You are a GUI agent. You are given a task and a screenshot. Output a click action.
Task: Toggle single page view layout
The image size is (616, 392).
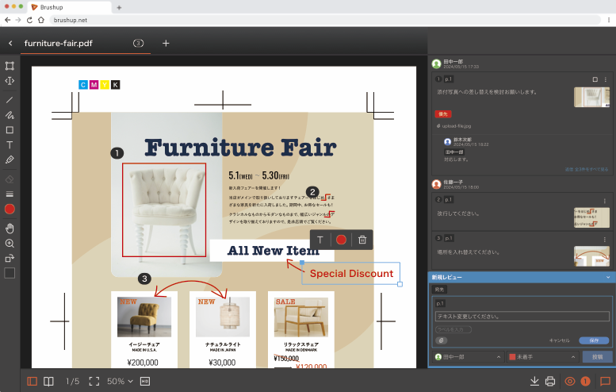pyautogui.click(x=33, y=381)
